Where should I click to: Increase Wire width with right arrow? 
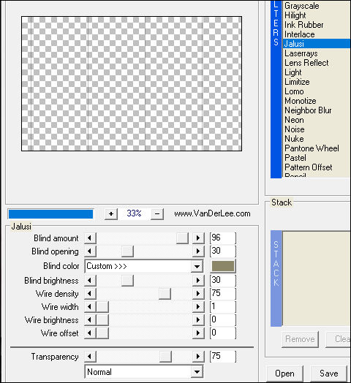(198, 307)
